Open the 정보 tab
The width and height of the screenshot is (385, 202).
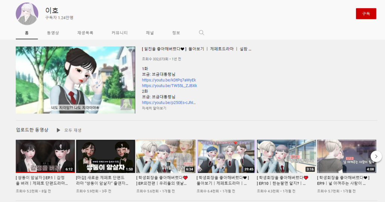click(176, 33)
